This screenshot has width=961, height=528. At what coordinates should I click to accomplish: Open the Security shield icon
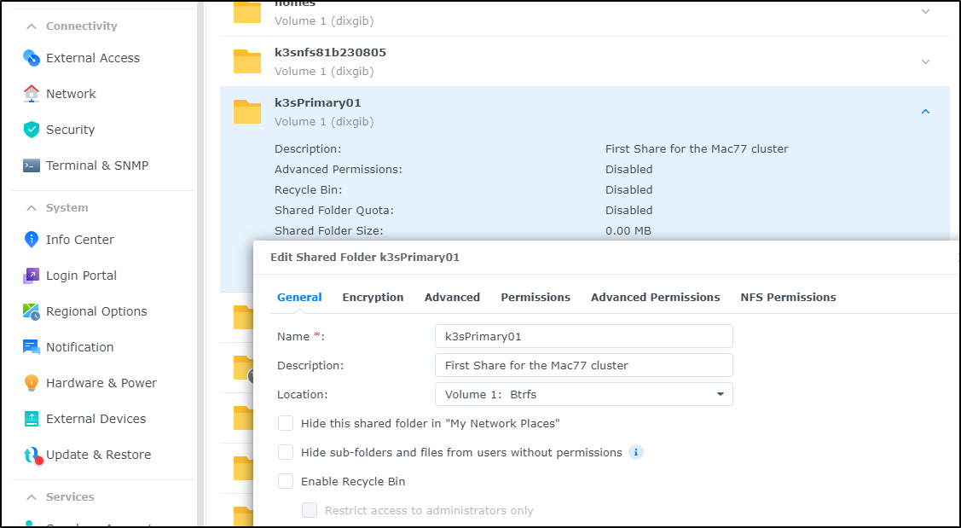click(32, 130)
